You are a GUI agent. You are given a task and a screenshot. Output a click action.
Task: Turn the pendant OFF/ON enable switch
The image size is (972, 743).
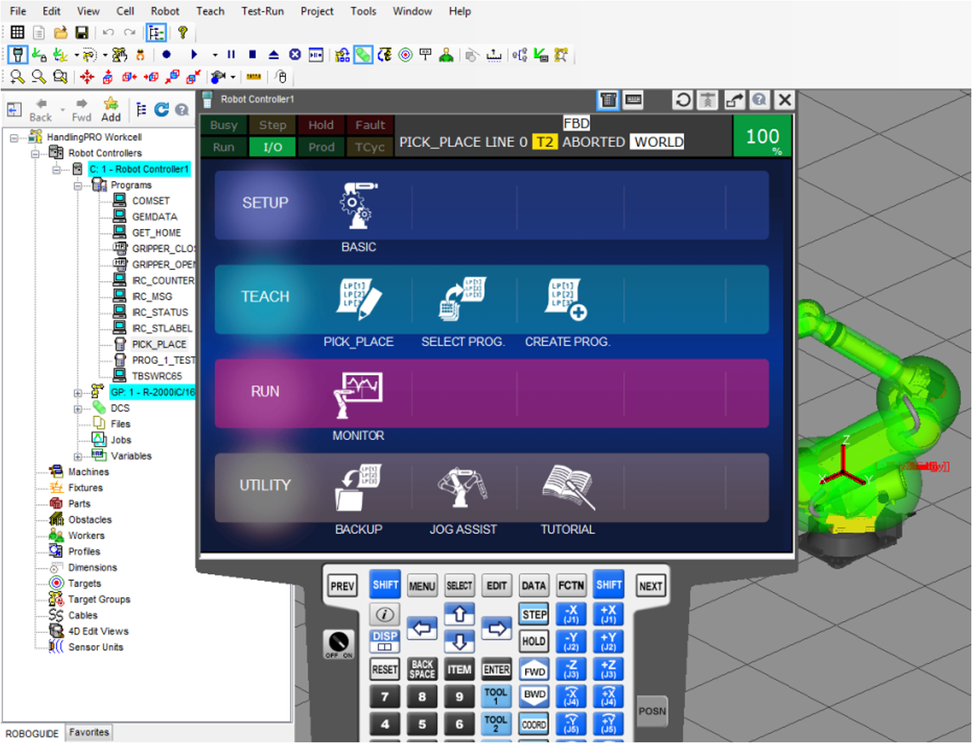pyautogui.click(x=338, y=644)
